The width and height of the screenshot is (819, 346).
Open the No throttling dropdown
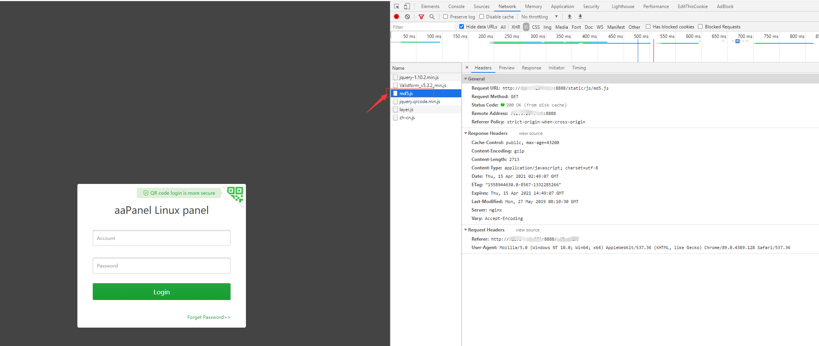point(540,17)
